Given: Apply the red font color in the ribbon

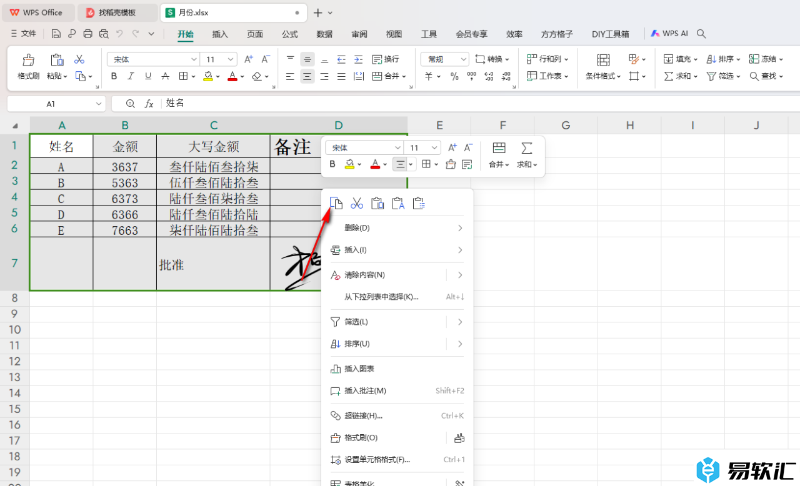Looking at the screenshot, I should click(x=232, y=76).
